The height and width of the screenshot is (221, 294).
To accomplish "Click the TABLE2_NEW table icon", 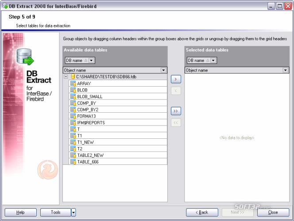I will (x=73, y=155).
